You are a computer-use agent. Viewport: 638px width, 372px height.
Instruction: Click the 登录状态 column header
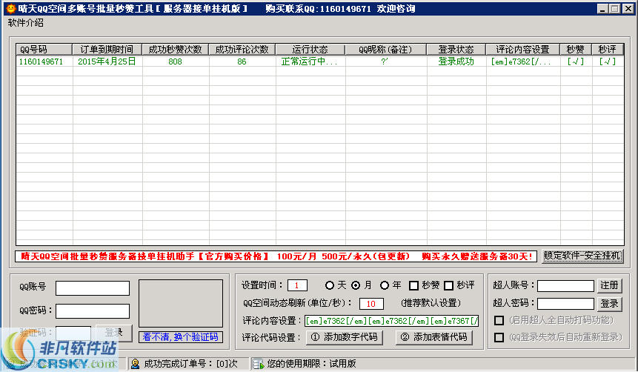(456, 49)
